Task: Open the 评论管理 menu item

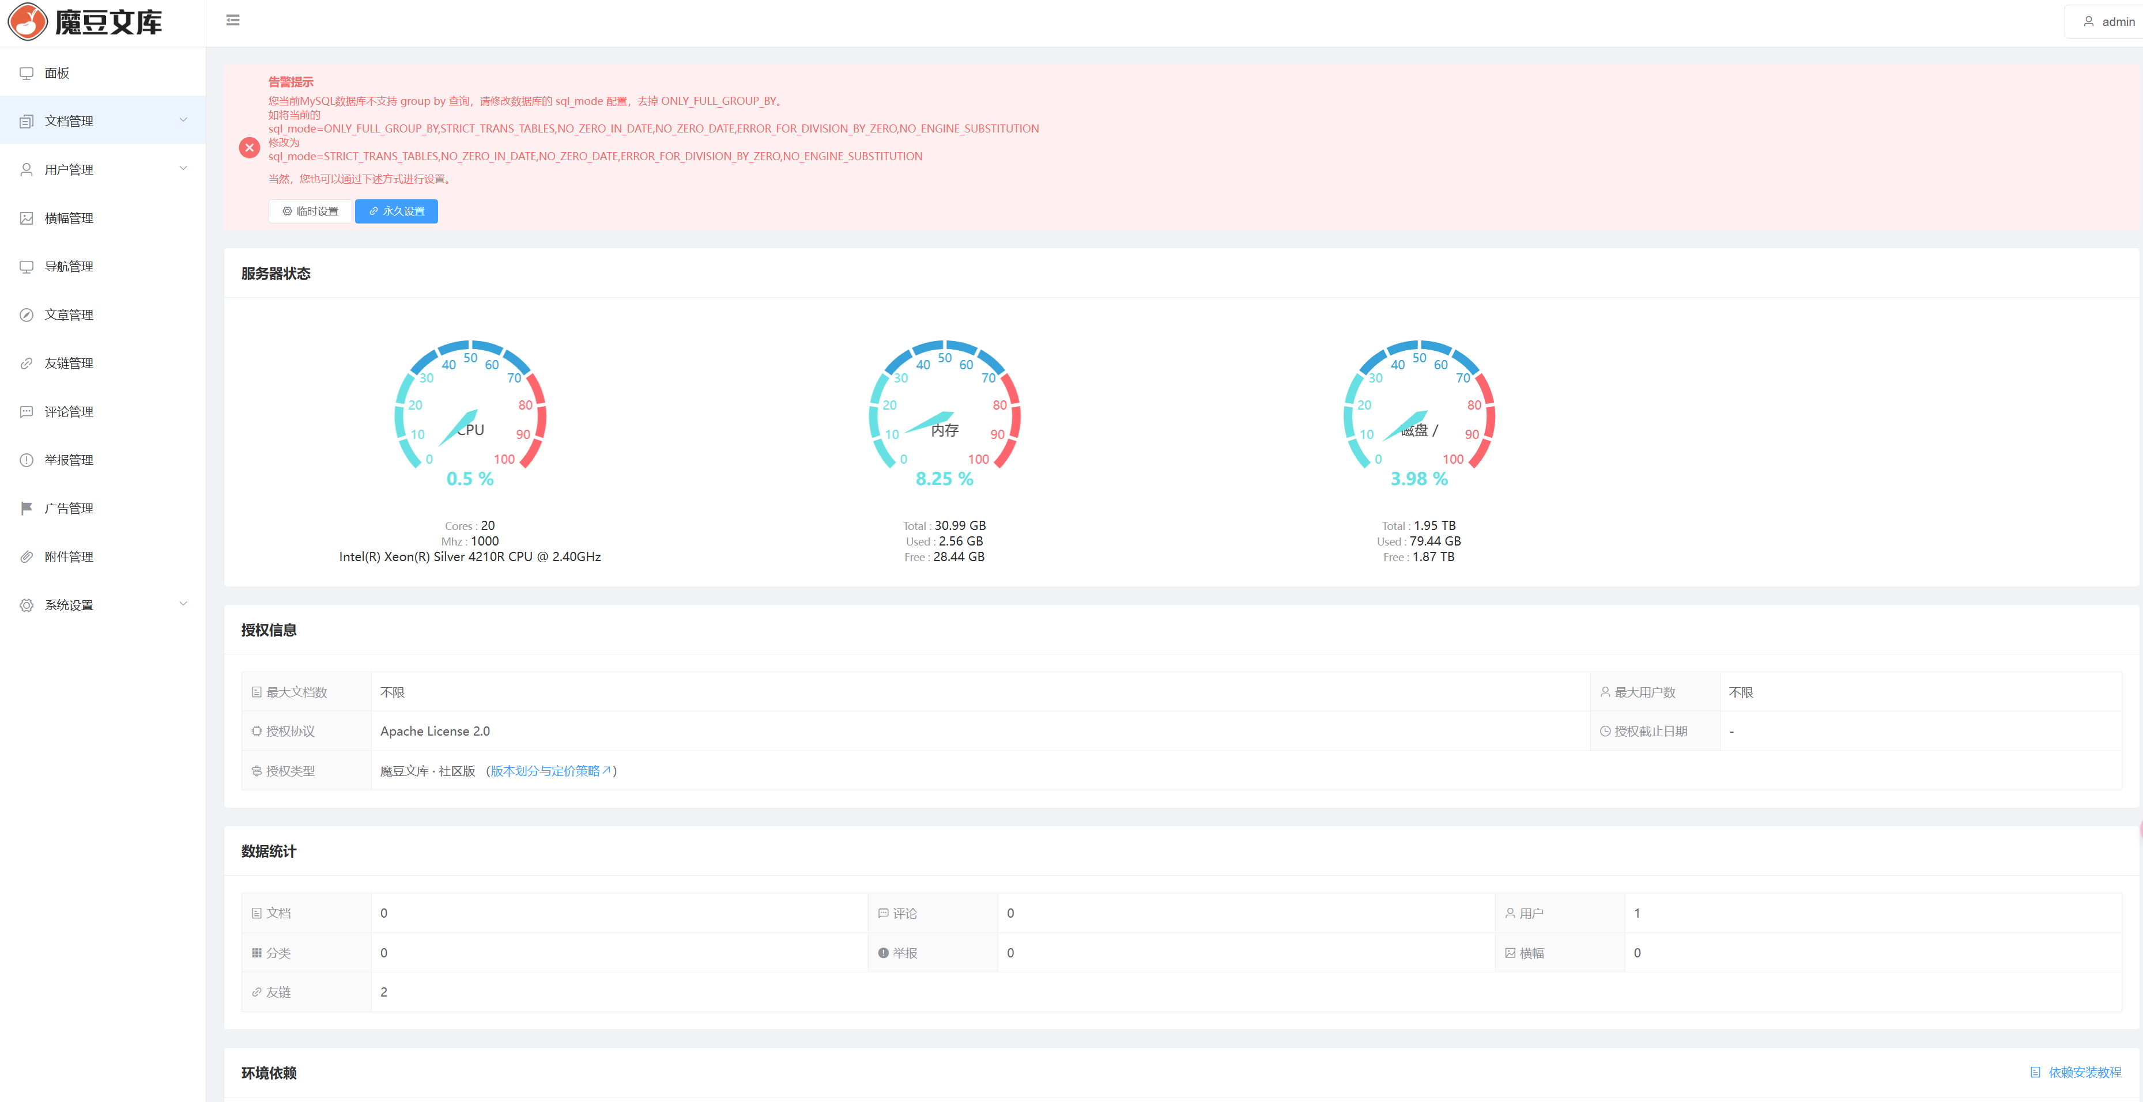Action: 103,412
